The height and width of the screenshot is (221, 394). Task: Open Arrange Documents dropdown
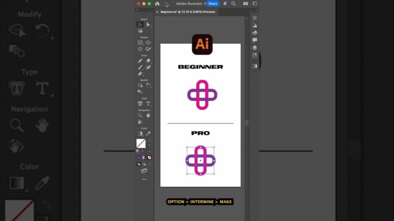(245, 3)
